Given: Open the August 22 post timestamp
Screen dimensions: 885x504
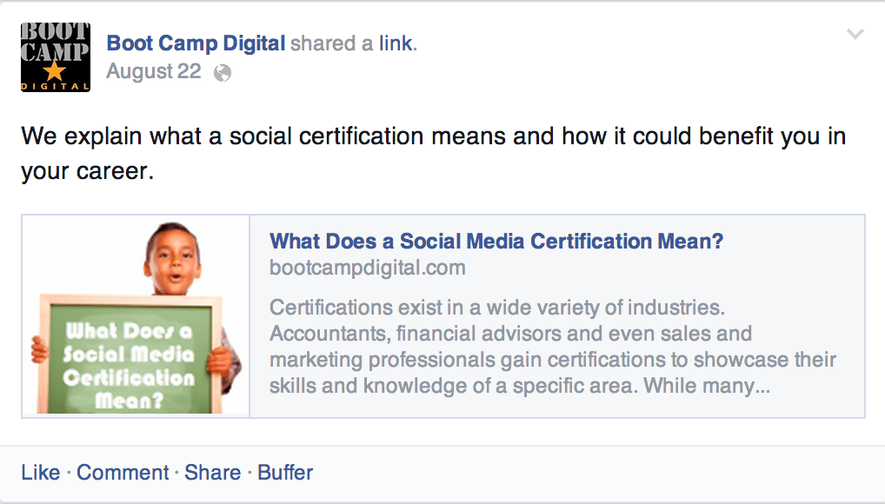Looking at the screenshot, I should click(153, 72).
